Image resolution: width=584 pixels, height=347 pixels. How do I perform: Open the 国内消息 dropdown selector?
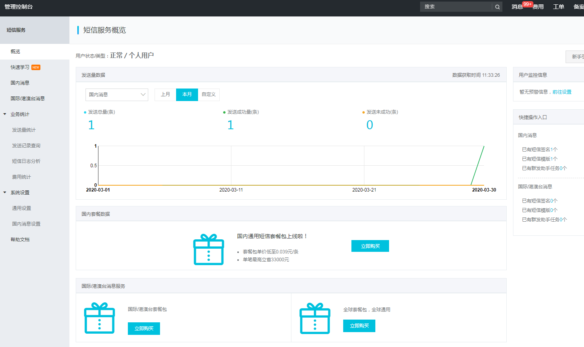[x=117, y=95]
